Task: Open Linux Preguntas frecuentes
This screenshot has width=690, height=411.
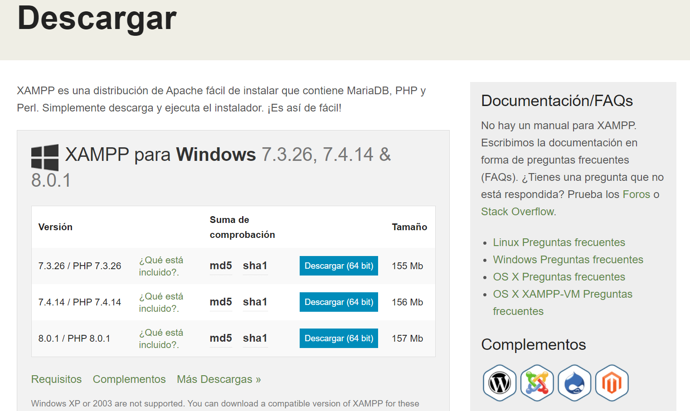Action: tap(559, 242)
